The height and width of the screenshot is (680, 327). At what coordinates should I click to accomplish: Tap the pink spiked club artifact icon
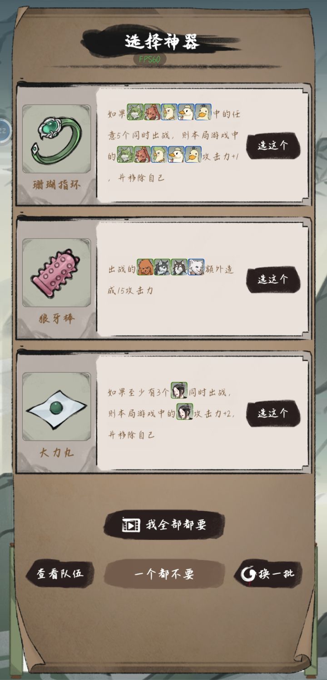(x=56, y=273)
